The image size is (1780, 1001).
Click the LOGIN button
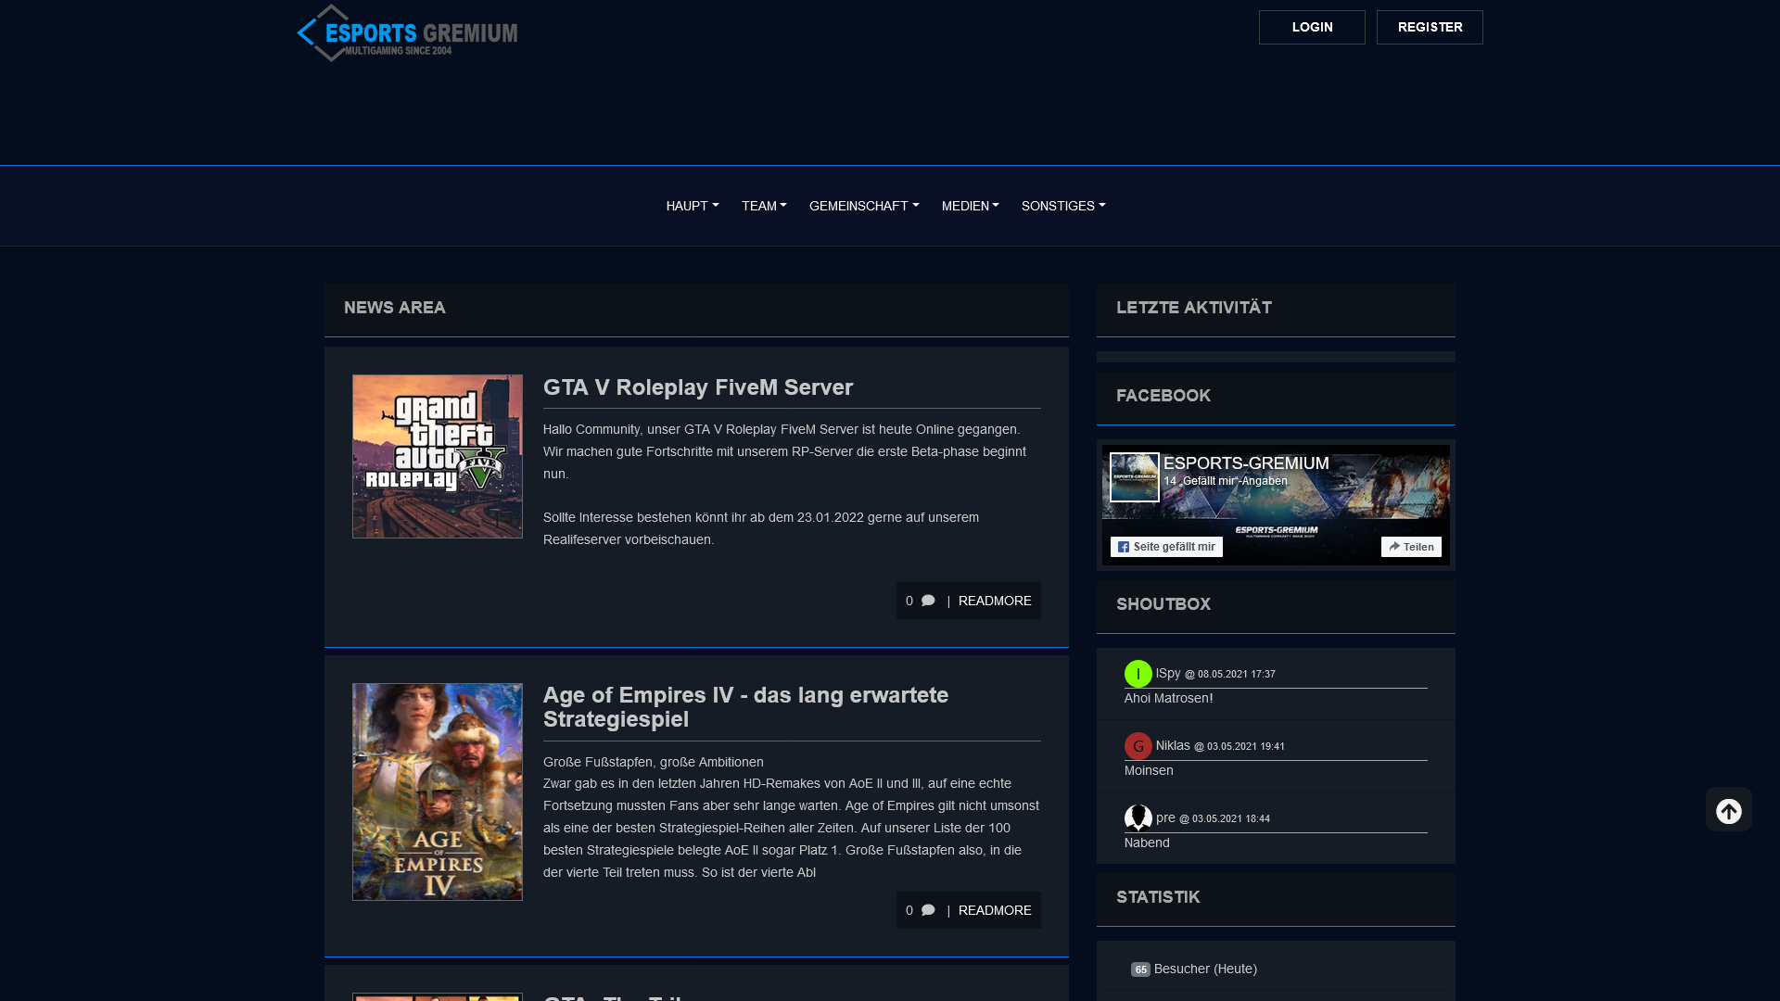tap(1312, 27)
